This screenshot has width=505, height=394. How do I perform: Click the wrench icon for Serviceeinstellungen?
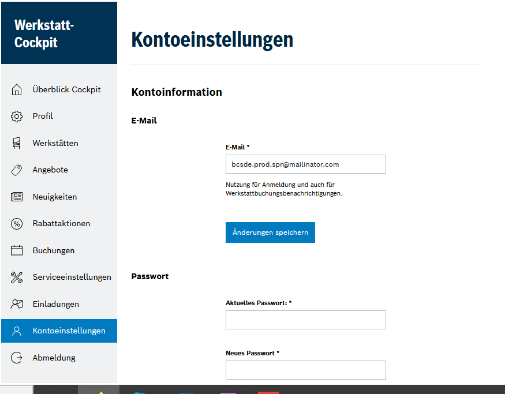tap(17, 277)
